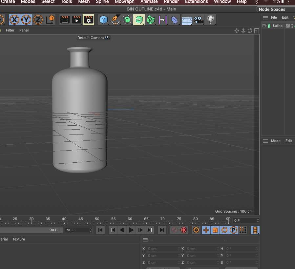This screenshot has width=295, height=269.
Task: Select the Spline Pen tool
Action: click(116, 20)
